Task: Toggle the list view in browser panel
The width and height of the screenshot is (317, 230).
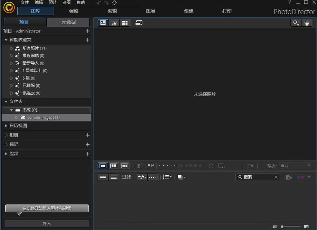Action: point(113,177)
